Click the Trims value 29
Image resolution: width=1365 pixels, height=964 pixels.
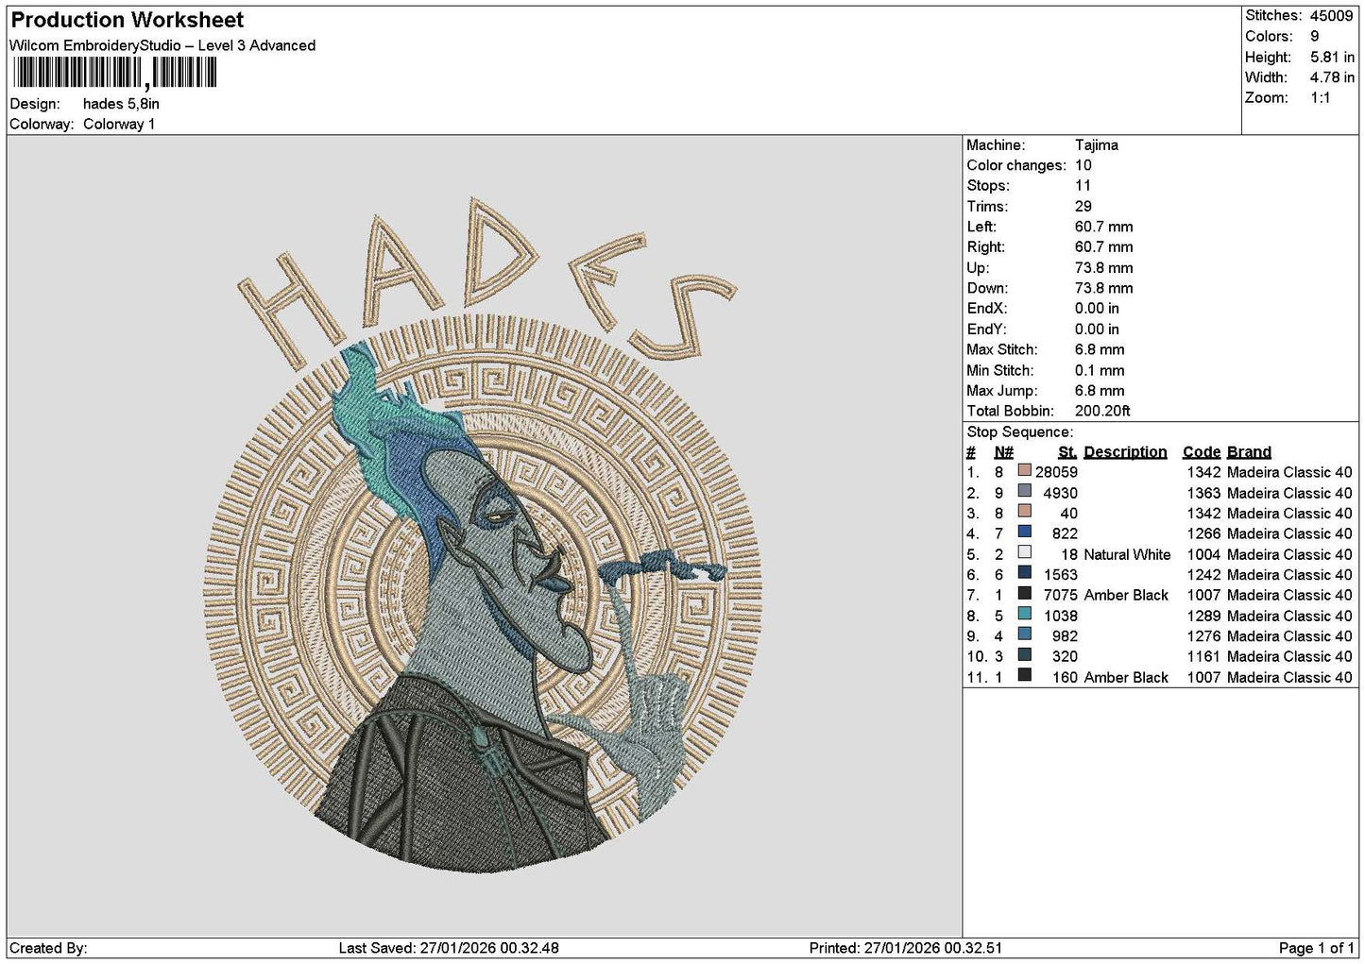point(1083,207)
